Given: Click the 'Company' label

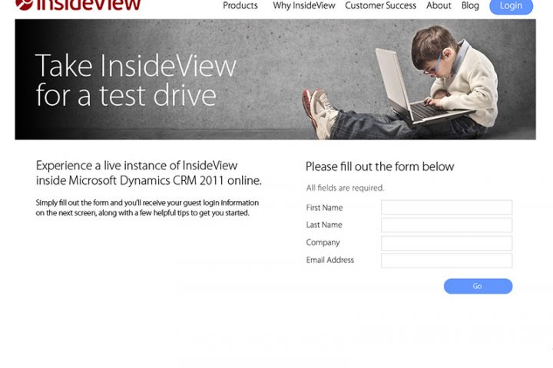Looking at the screenshot, I should click(323, 242).
